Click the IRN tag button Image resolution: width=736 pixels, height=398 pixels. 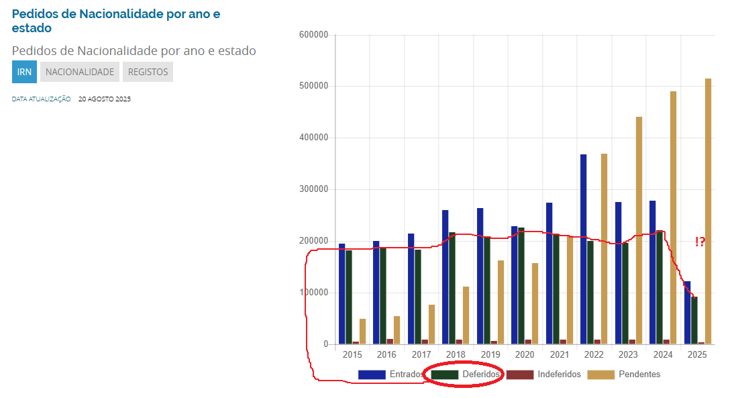click(24, 72)
